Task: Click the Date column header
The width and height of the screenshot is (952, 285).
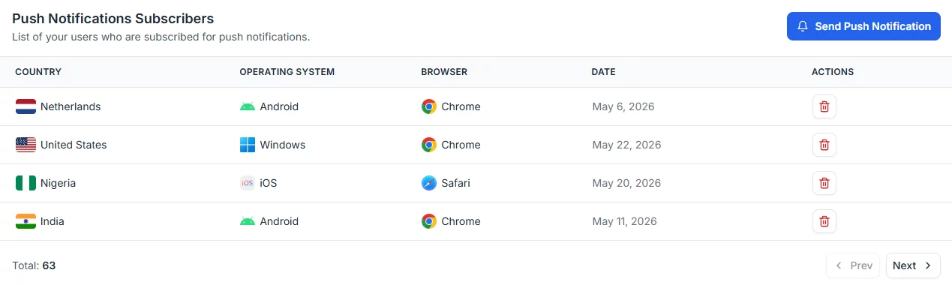Action: coord(603,72)
